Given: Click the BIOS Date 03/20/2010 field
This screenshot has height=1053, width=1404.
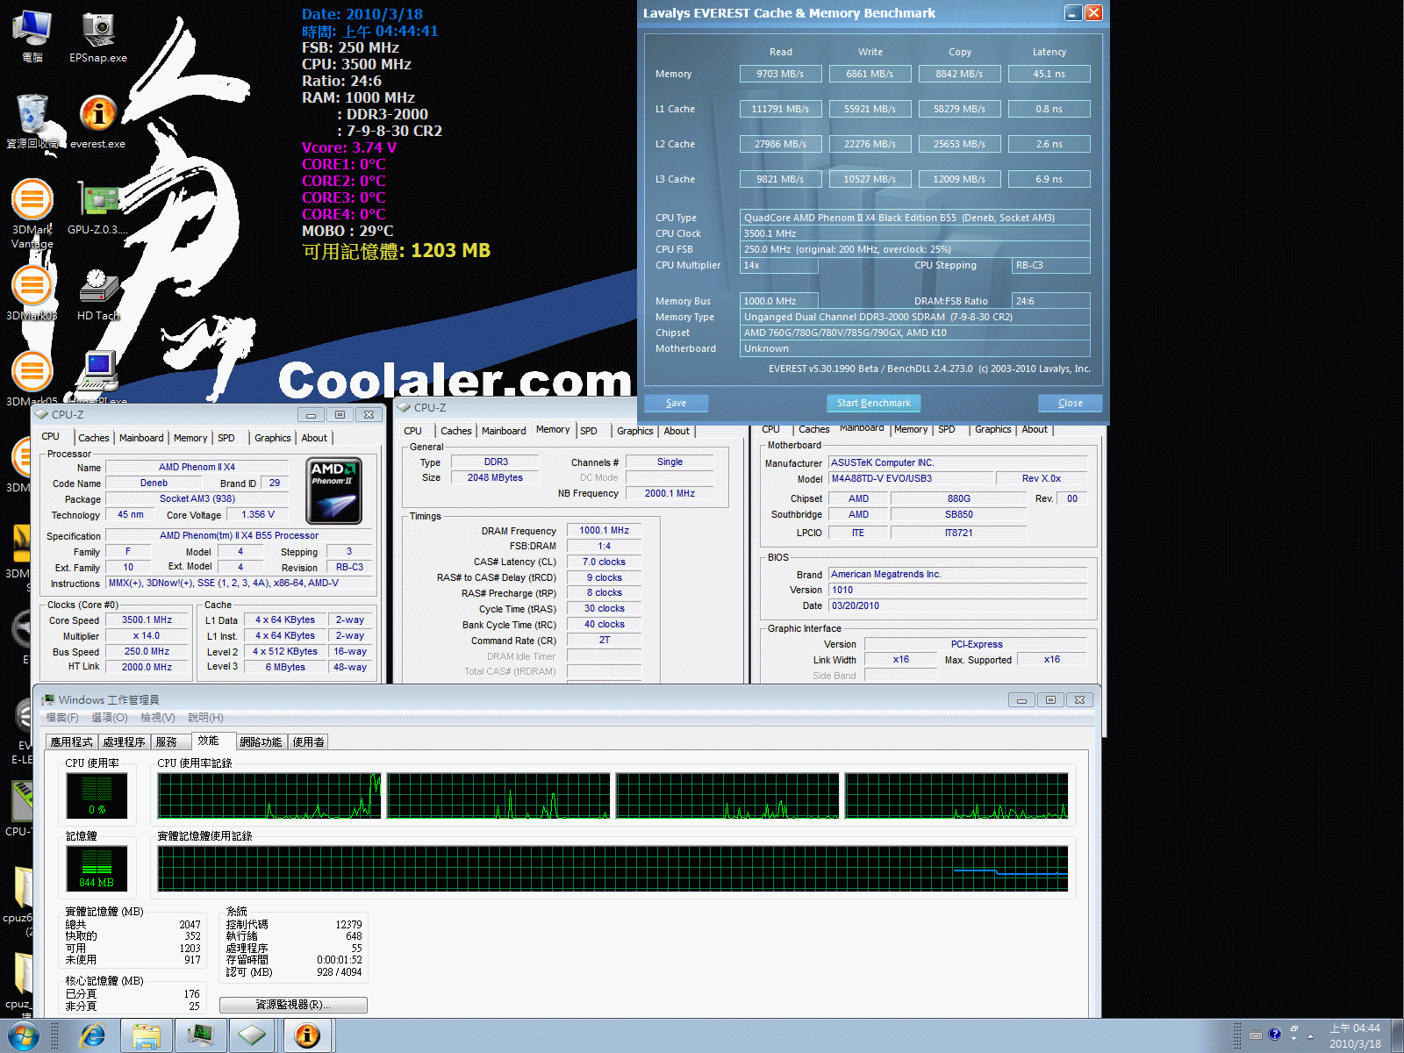Looking at the screenshot, I should point(958,605).
